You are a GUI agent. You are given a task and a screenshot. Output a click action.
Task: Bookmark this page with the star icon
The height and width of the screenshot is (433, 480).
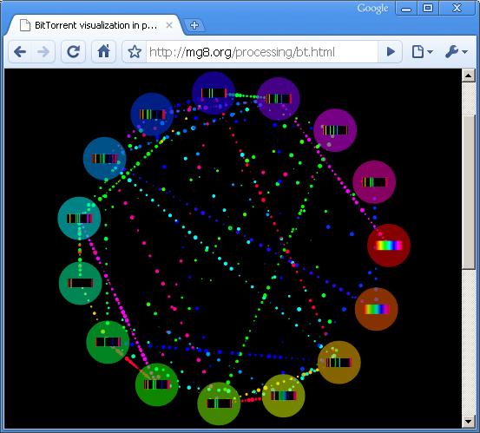135,52
